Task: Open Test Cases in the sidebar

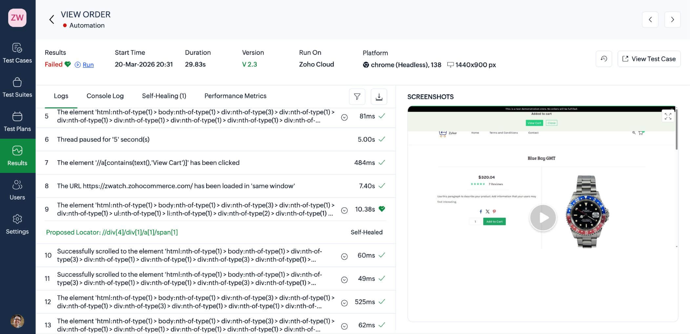Action: click(17, 53)
